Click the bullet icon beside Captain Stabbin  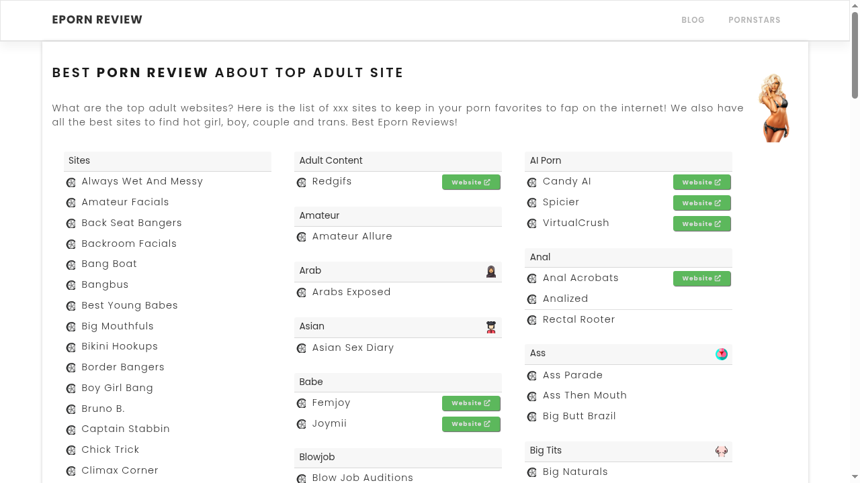click(x=71, y=430)
